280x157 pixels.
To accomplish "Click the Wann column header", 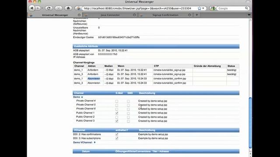I will (121, 66).
